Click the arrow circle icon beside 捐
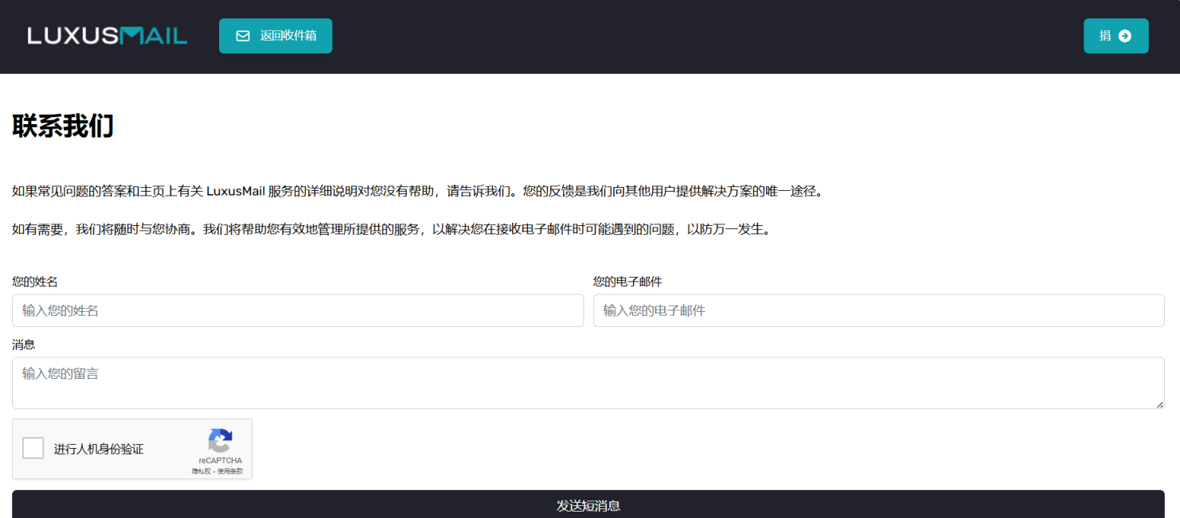 pos(1125,36)
